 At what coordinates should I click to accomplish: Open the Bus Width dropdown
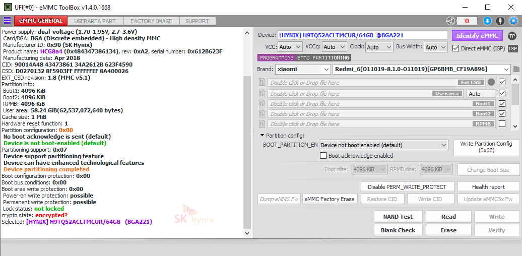tap(436, 47)
